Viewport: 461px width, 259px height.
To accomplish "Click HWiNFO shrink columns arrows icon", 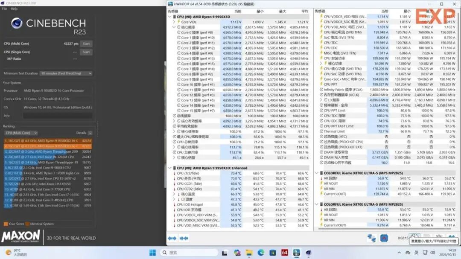I will 184,238.
